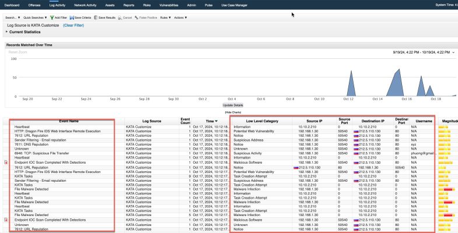Click the System Time display
The image size is (458, 233).
pyautogui.click(x=446, y=5)
